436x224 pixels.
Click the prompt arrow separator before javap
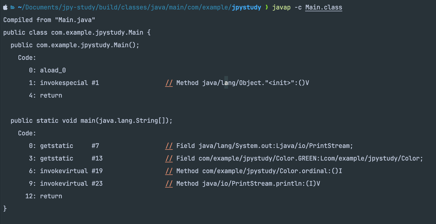[x=267, y=7]
